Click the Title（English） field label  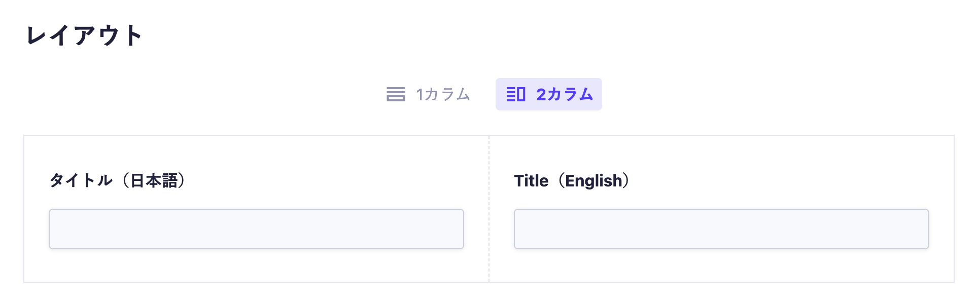point(572,180)
